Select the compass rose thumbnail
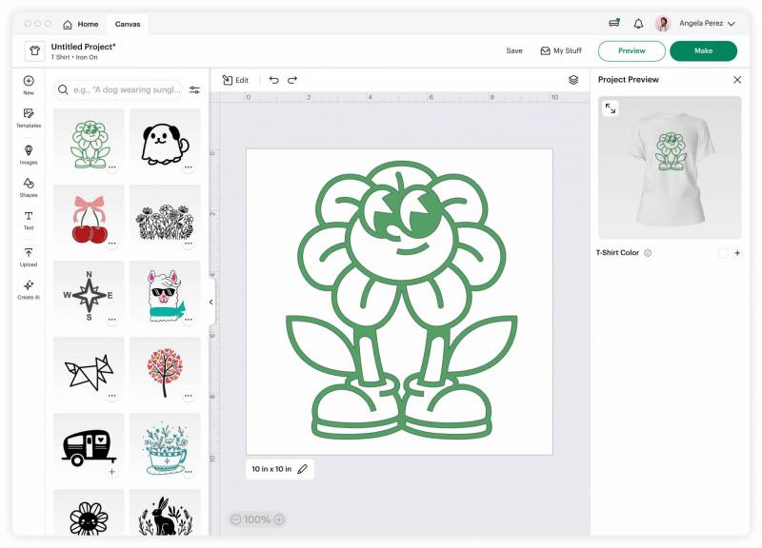 (x=89, y=294)
